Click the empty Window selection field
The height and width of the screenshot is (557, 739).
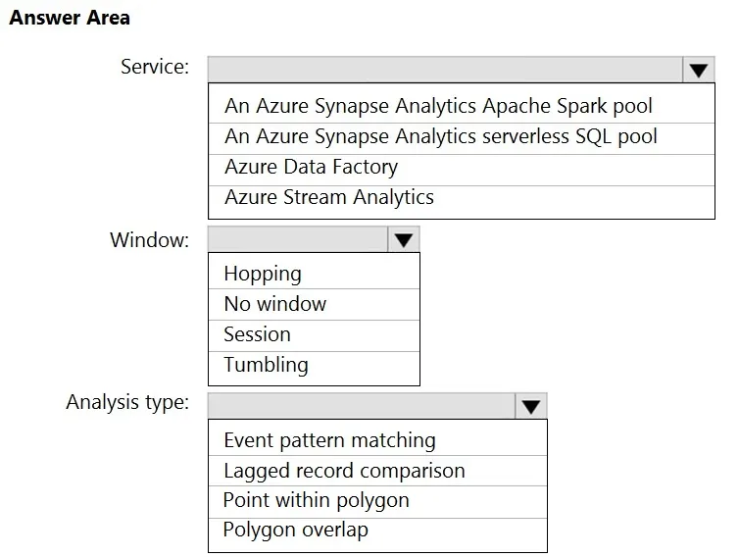point(298,239)
